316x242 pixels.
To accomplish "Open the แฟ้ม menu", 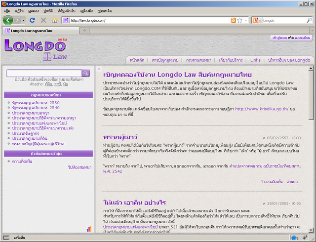I will [x=7, y=11].
